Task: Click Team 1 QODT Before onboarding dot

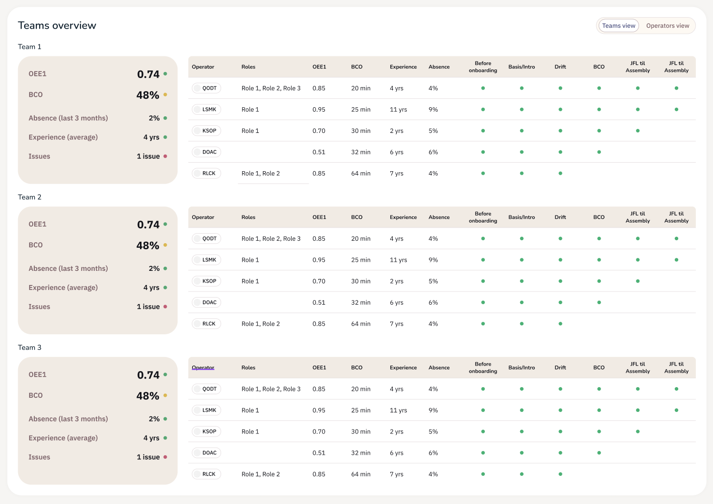Action: tap(483, 88)
